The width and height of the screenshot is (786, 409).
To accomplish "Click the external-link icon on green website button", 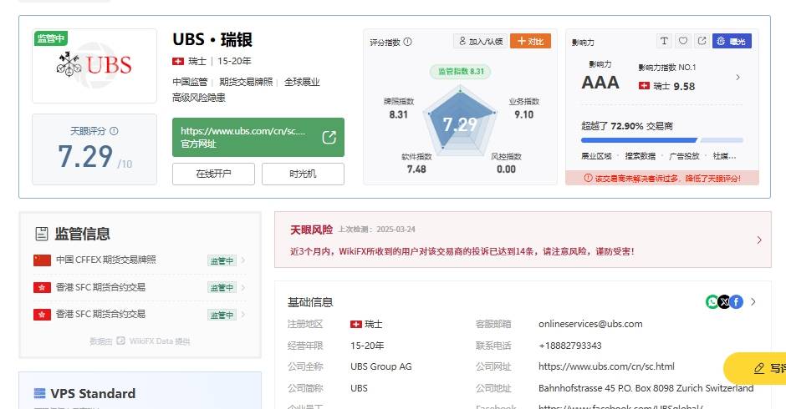I will [x=329, y=137].
